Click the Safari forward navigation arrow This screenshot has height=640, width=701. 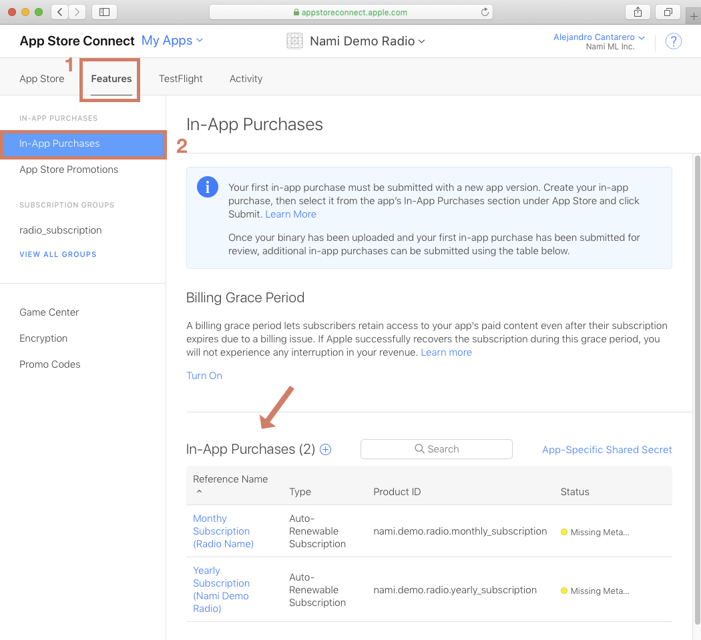(x=77, y=12)
